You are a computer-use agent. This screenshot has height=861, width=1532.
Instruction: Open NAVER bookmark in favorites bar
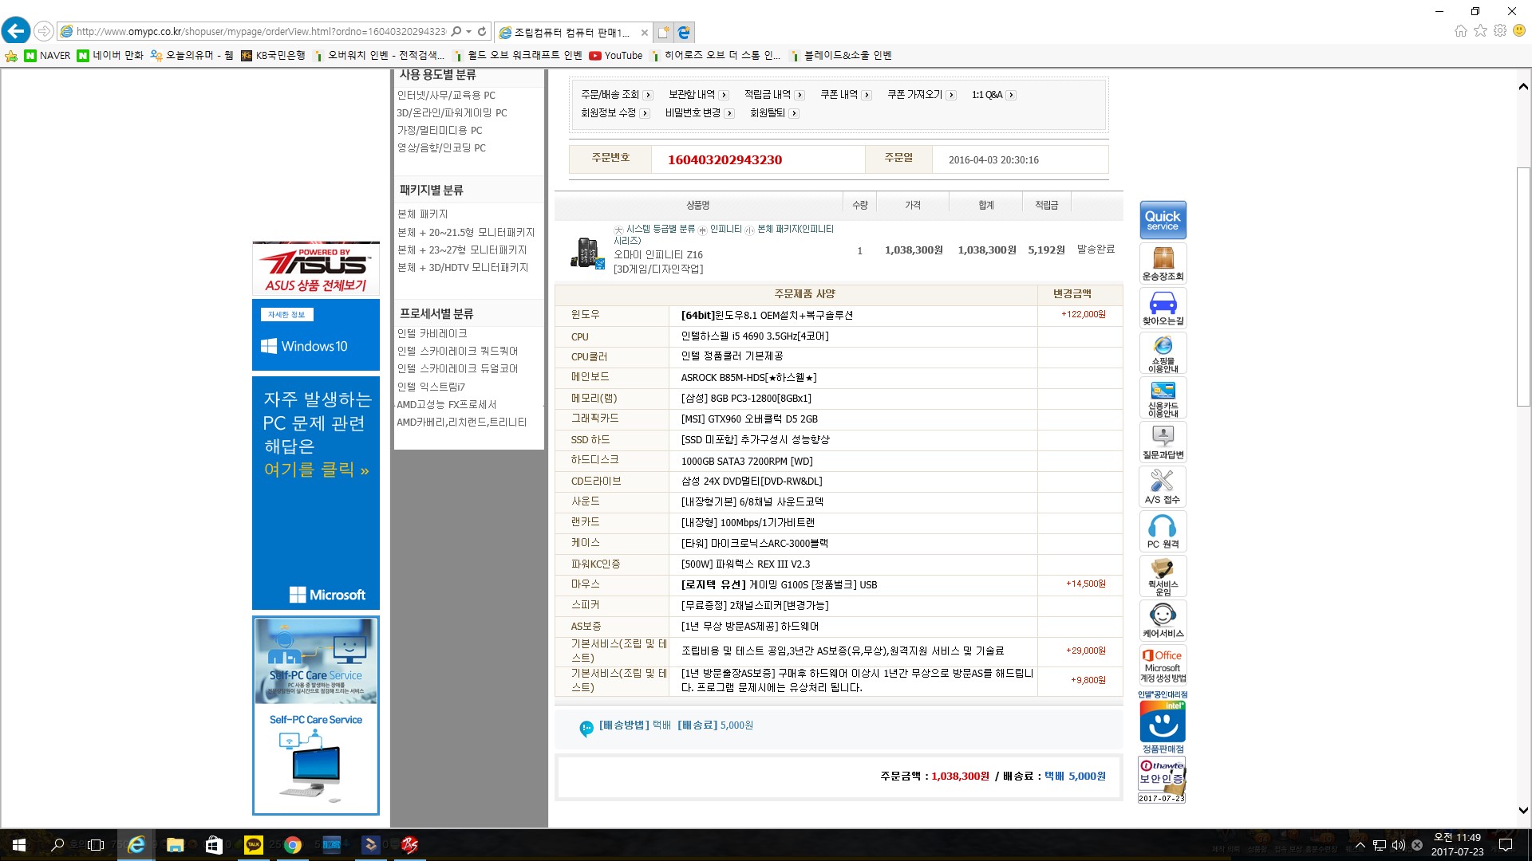click(x=47, y=56)
